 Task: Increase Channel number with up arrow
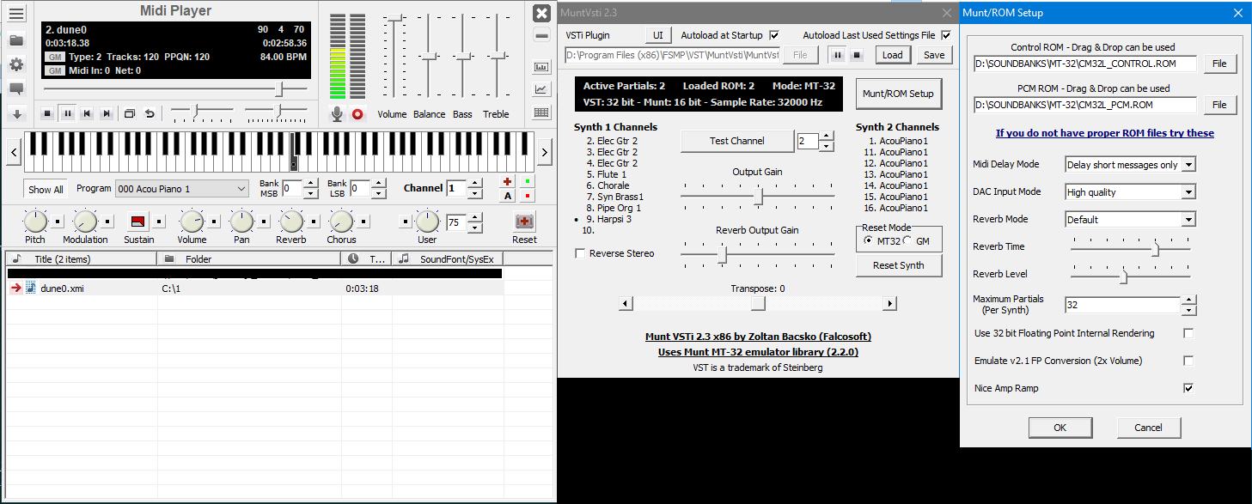click(475, 184)
